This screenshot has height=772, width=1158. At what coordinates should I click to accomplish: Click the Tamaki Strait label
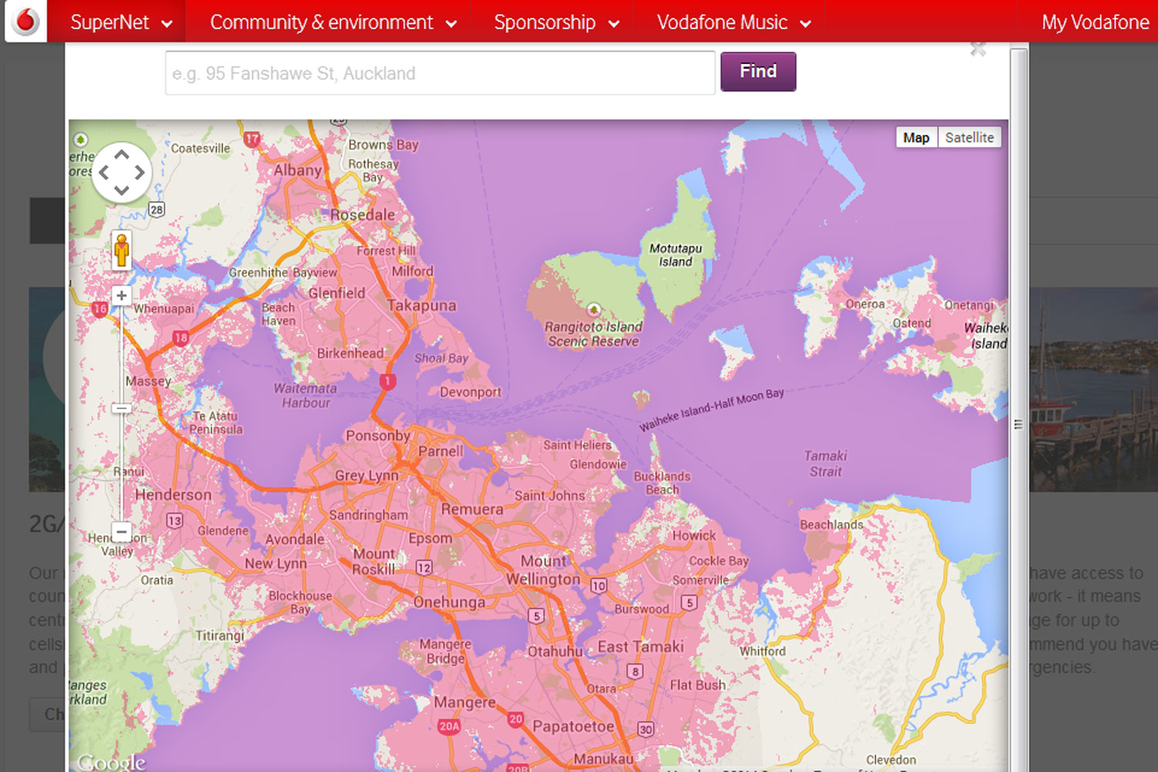[x=825, y=463]
